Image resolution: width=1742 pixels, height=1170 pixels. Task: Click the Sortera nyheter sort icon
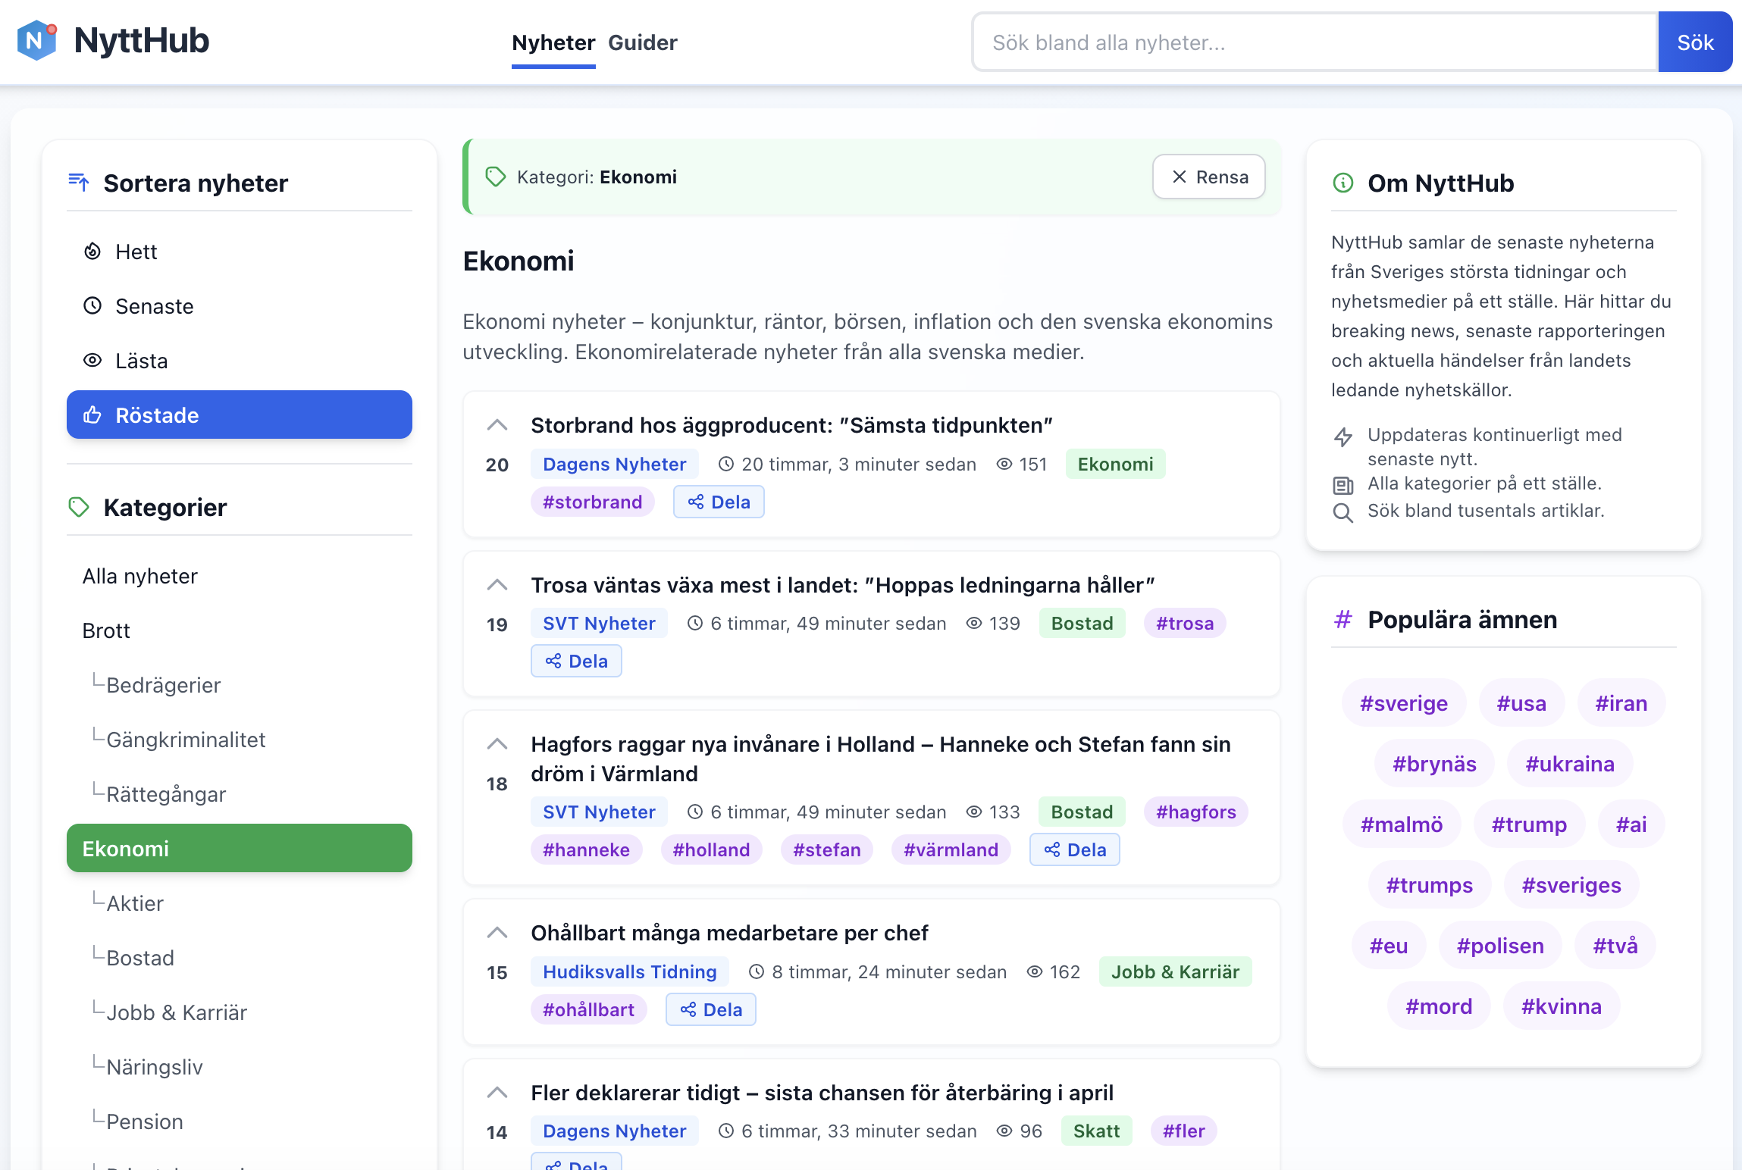(x=79, y=183)
